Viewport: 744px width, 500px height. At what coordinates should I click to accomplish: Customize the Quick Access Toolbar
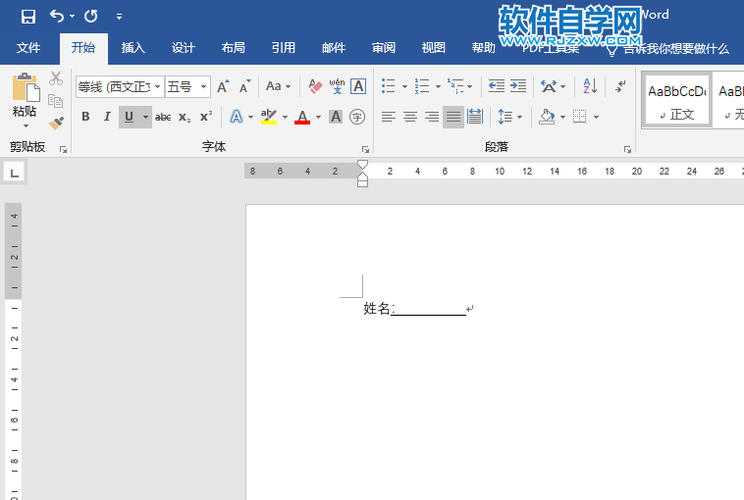click(x=119, y=17)
